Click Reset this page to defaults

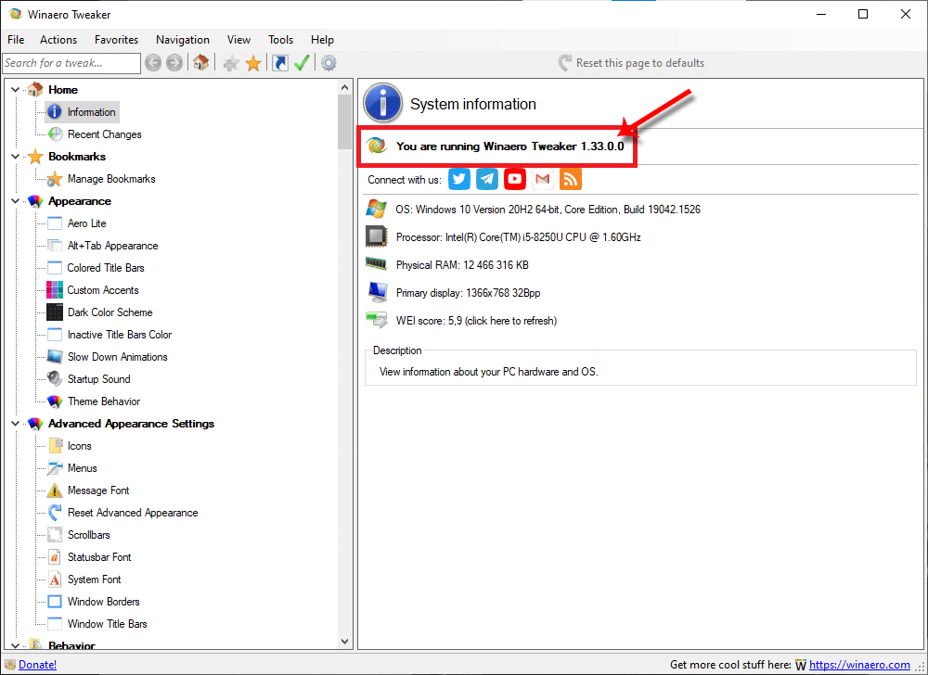click(x=631, y=63)
